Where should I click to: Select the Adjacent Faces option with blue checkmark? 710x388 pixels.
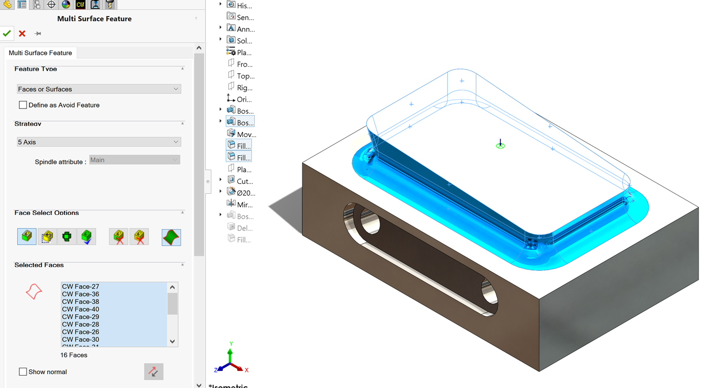(86, 236)
